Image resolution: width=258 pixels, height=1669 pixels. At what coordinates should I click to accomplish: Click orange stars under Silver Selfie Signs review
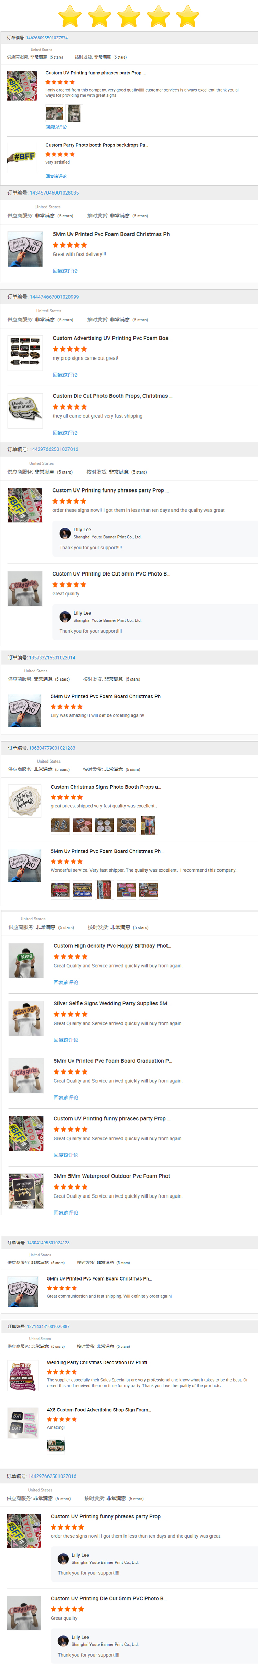click(x=70, y=1014)
